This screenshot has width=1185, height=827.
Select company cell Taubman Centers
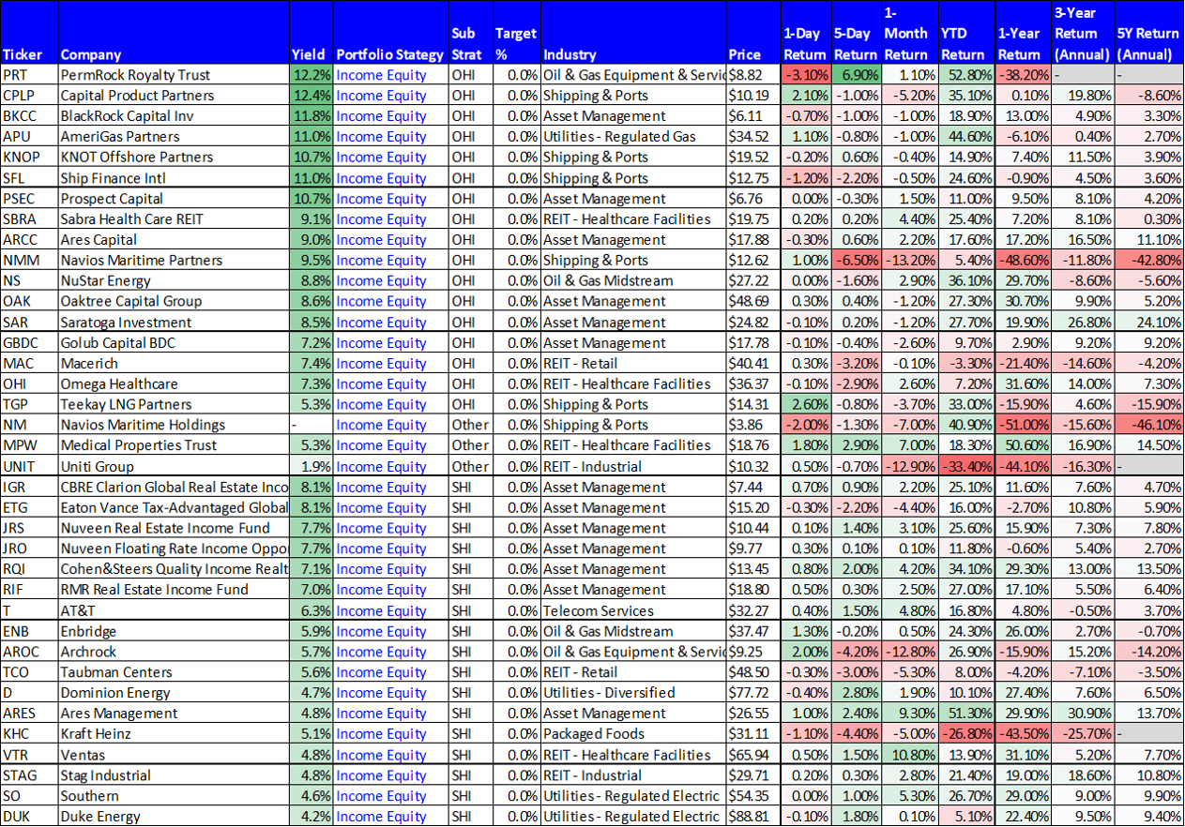pos(174,672)
